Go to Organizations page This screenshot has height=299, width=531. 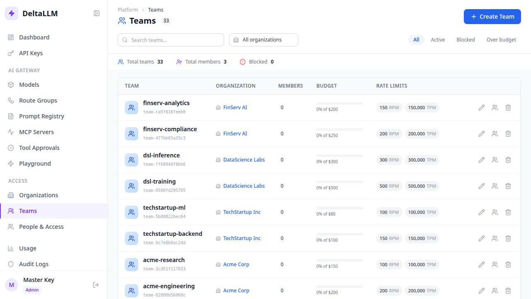(x=54, y=195)
